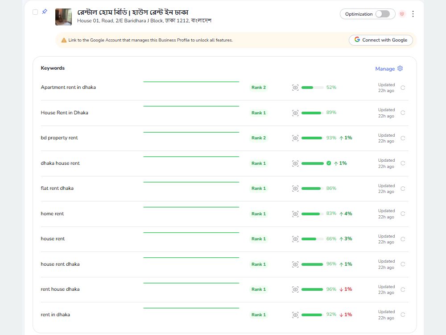The height and width of the screenshot is (335, 446).
Task: Select keyword 'rent house dhaka'
Action: point(60,289)
